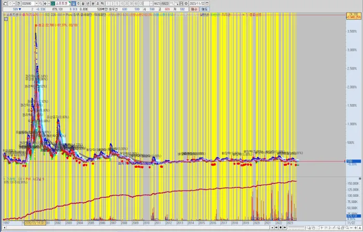Select the 일 (daily) chart period
This screenshot has width=363, height=232.
(74, 4)
